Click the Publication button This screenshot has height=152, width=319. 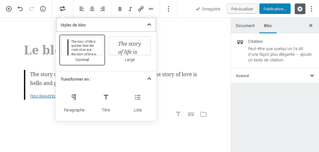coord(275,9)
